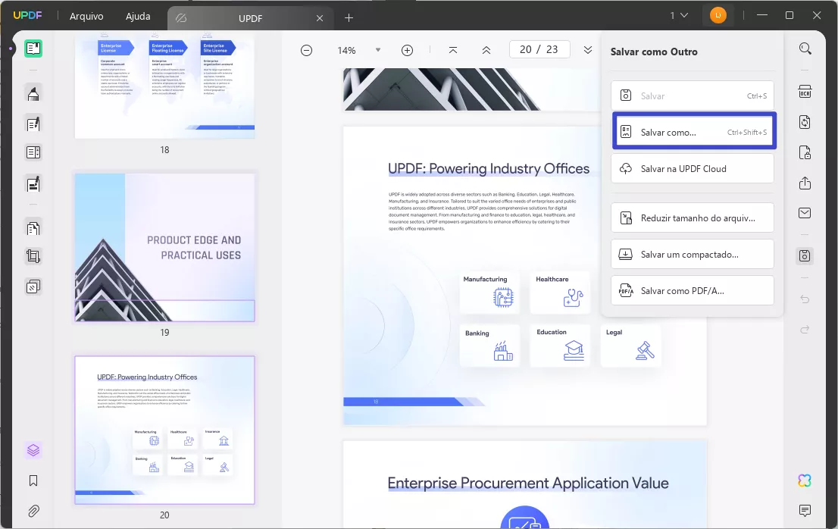This screenshot has height=529, width=838.
Task: Open the Protect PDF lock icon
Action: (805, 153)
